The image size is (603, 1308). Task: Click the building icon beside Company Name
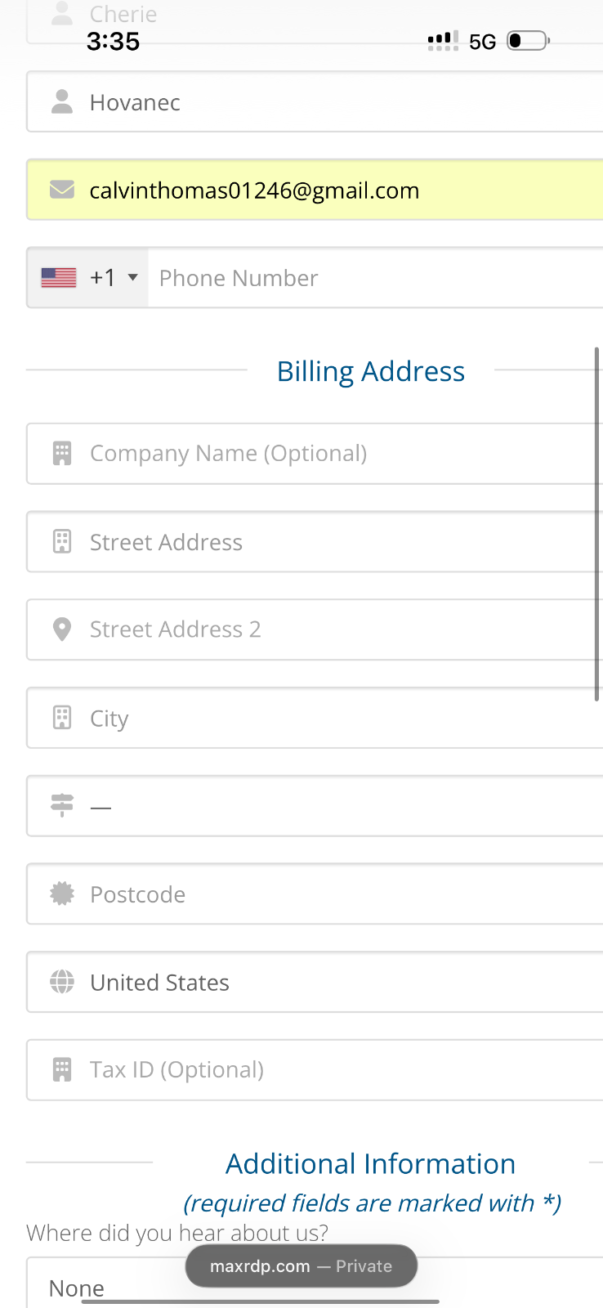click(x=62, y=453)
